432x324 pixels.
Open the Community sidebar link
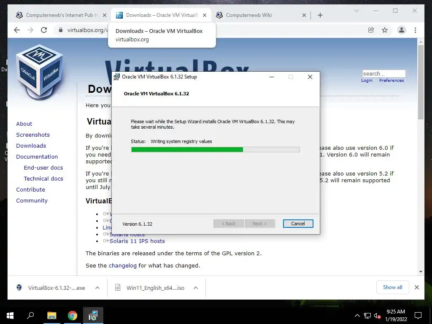coord(32,201)
